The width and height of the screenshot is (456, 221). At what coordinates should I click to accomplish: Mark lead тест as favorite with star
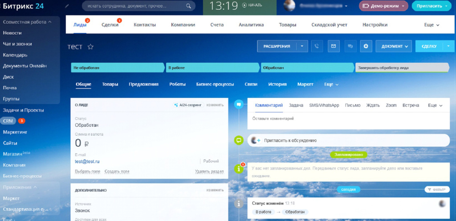coord(90,47)
